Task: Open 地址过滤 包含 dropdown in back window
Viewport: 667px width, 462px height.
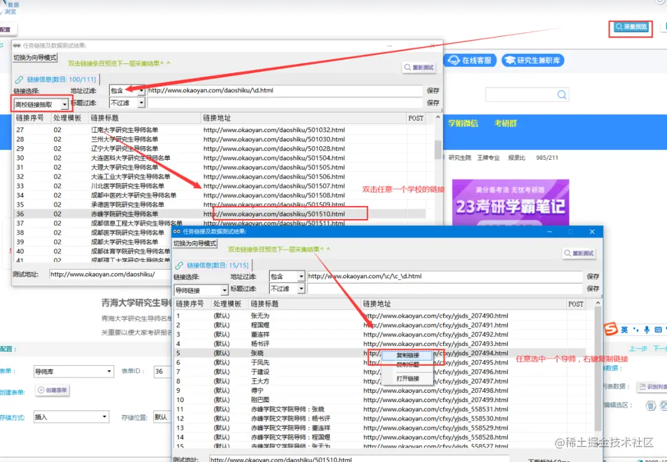Action: [x=127, y=91]
